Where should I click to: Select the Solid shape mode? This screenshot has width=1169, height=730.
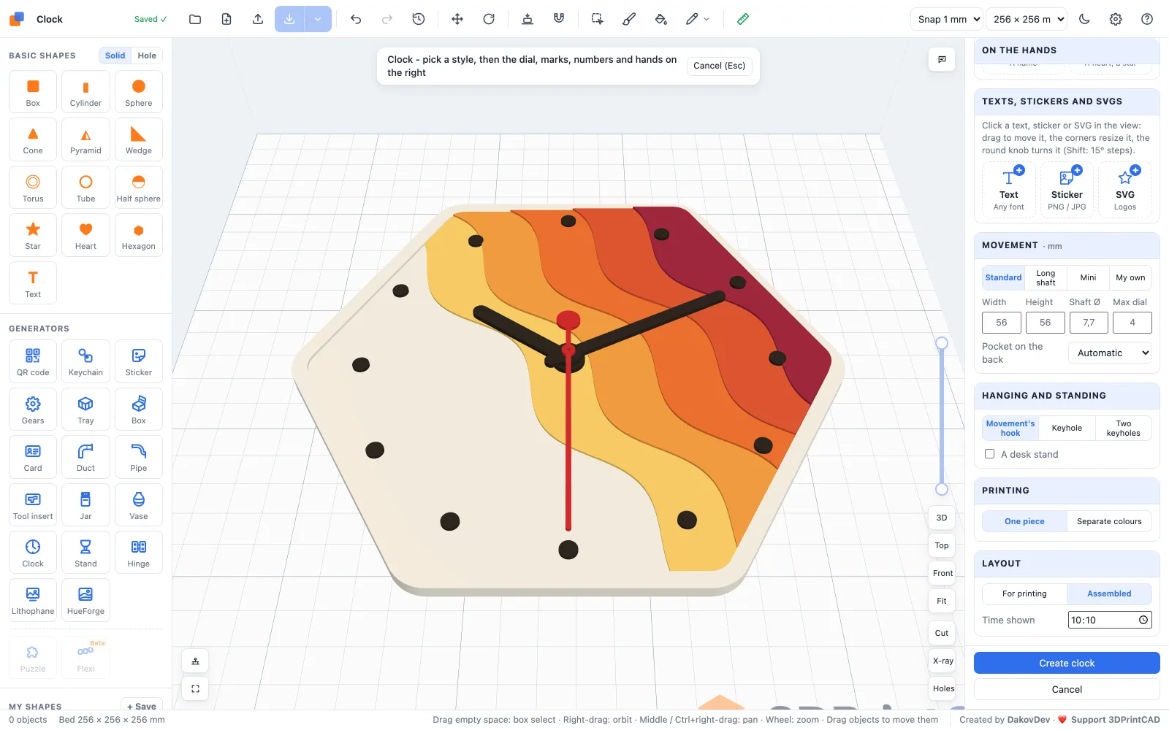coord(115,55)
